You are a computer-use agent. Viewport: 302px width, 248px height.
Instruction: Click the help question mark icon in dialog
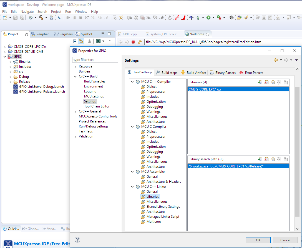pyautogui.click(x=77, y=240)
